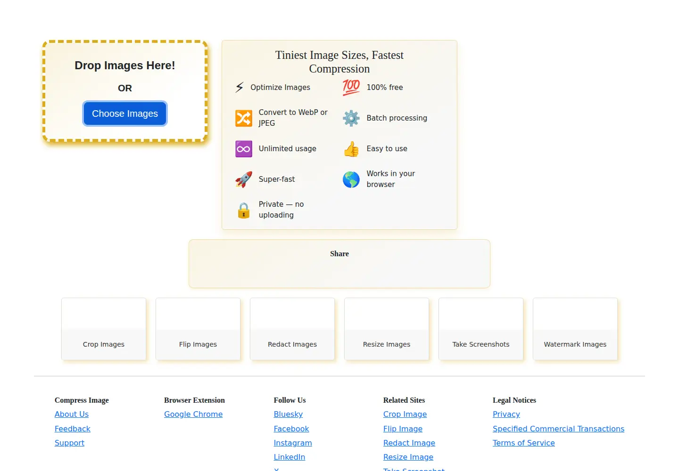Open the Flip Image related site link

click(403, 429)
